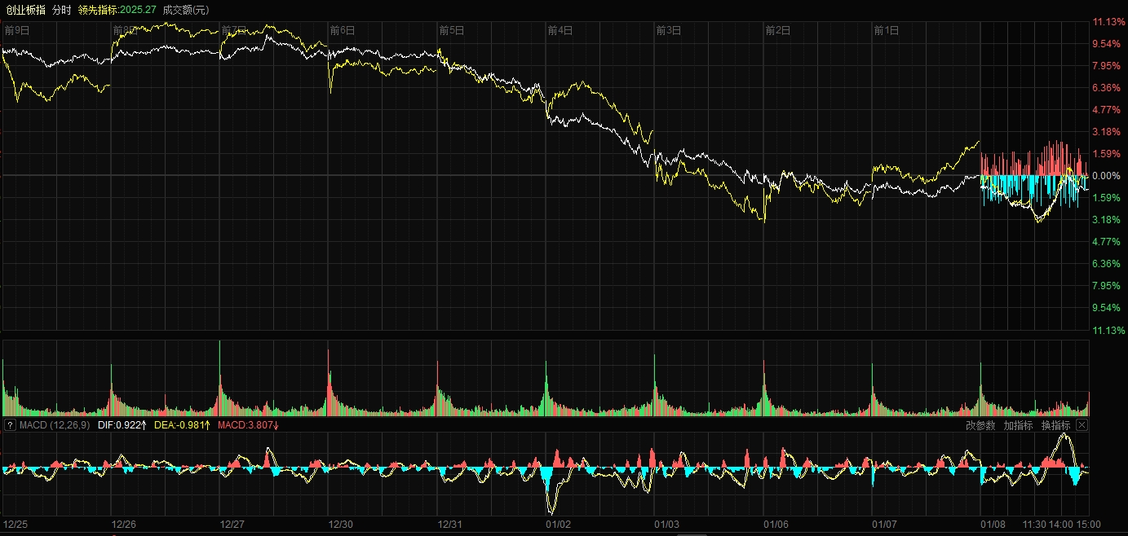Viewport: 1128px width, 536px height.
Task: Click the 01/07 date on time axis
Action: [x=884, y=525]
